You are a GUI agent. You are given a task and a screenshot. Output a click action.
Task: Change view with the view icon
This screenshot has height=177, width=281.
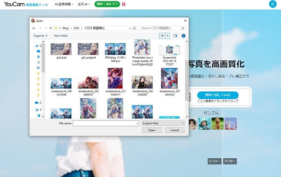163,36
